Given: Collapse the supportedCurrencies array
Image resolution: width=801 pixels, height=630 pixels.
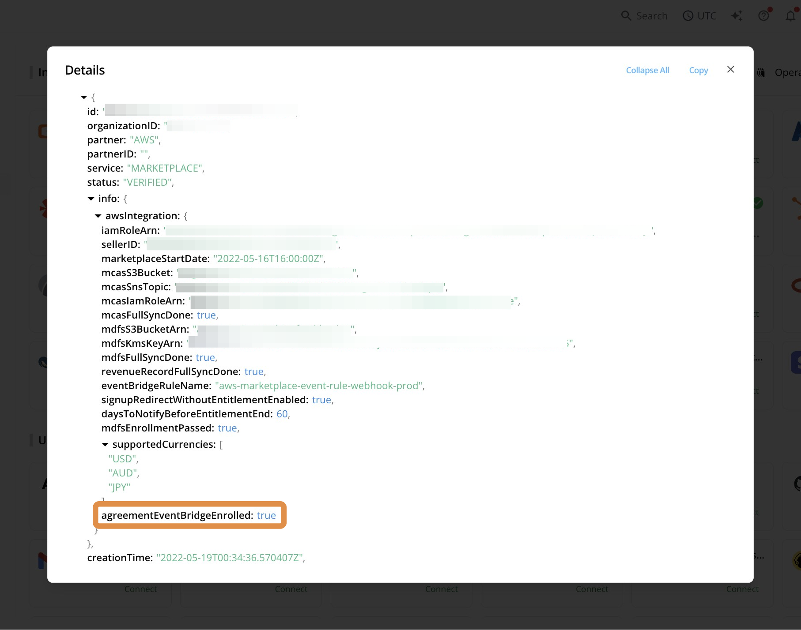Looking at the screenshot, I should click(x=105, y=445).
